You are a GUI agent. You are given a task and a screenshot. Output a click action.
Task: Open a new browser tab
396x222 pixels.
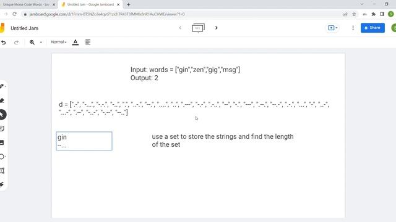click(129, 4)
